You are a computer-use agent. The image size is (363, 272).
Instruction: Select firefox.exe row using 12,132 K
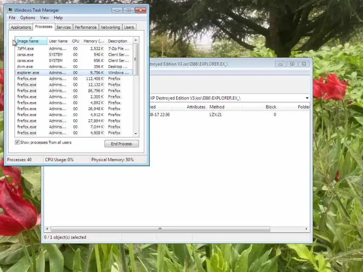pos(74,85)
